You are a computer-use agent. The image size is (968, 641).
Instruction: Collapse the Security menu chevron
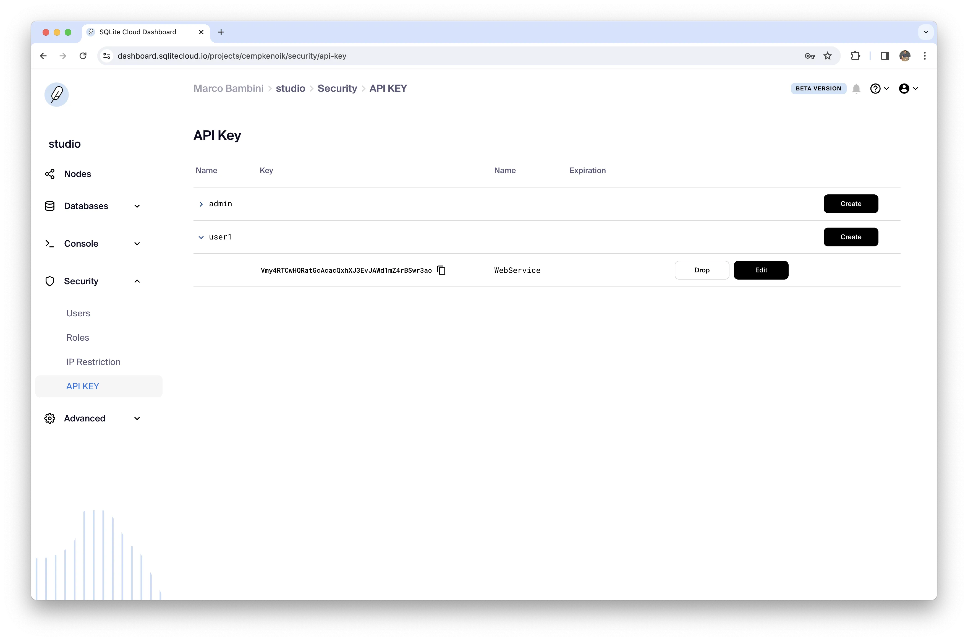(x=137, y=281)
